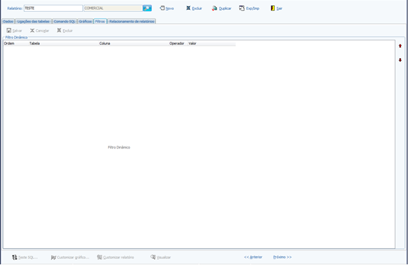The width and height of the screenshot is (409, 265).
Task: Click the Tabela column header
Action: coord(63,44)
